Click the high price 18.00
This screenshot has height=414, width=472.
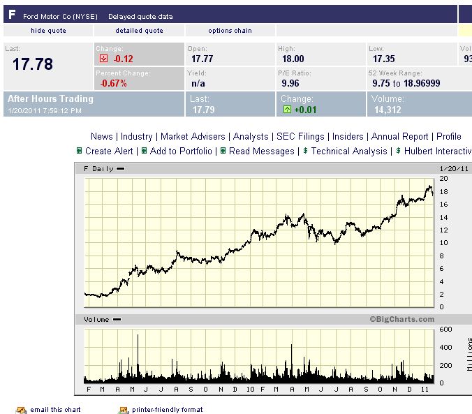point(293,59)
